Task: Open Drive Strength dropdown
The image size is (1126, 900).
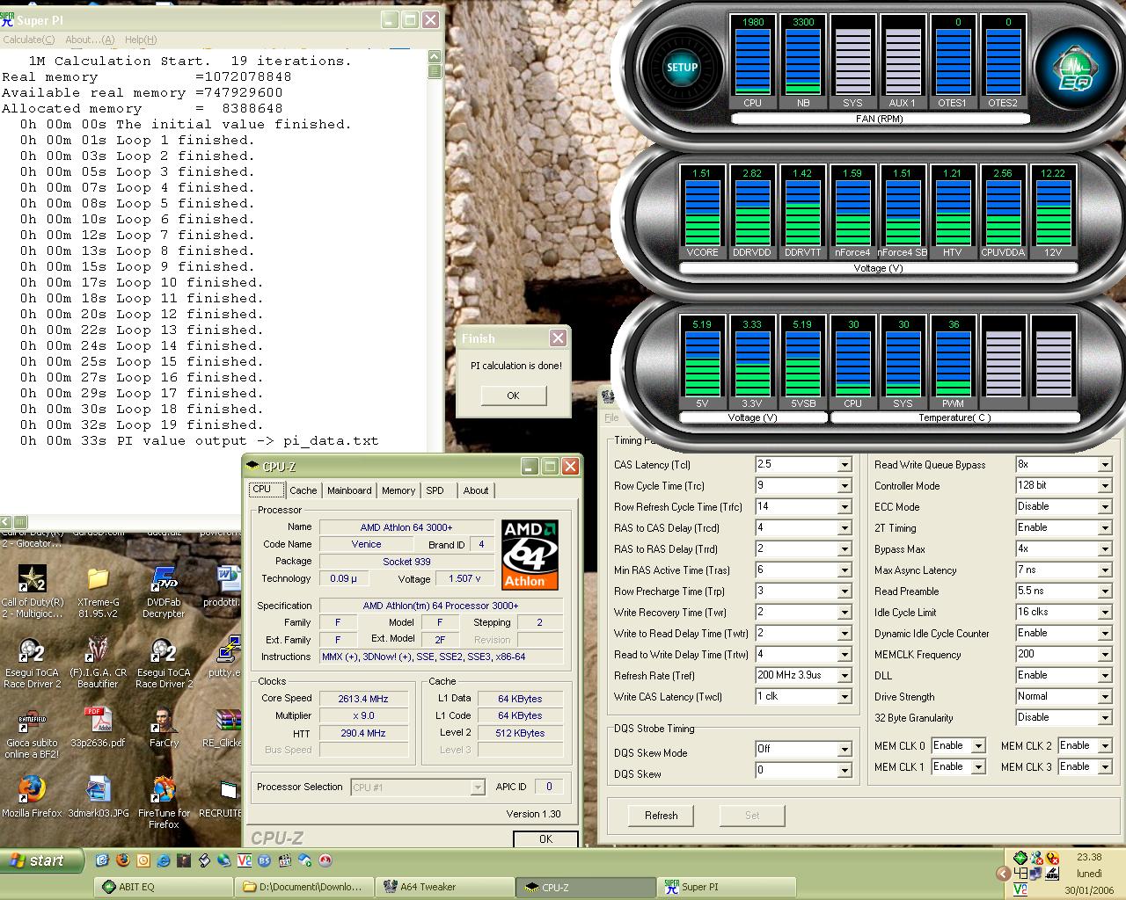Action: 1105,697
